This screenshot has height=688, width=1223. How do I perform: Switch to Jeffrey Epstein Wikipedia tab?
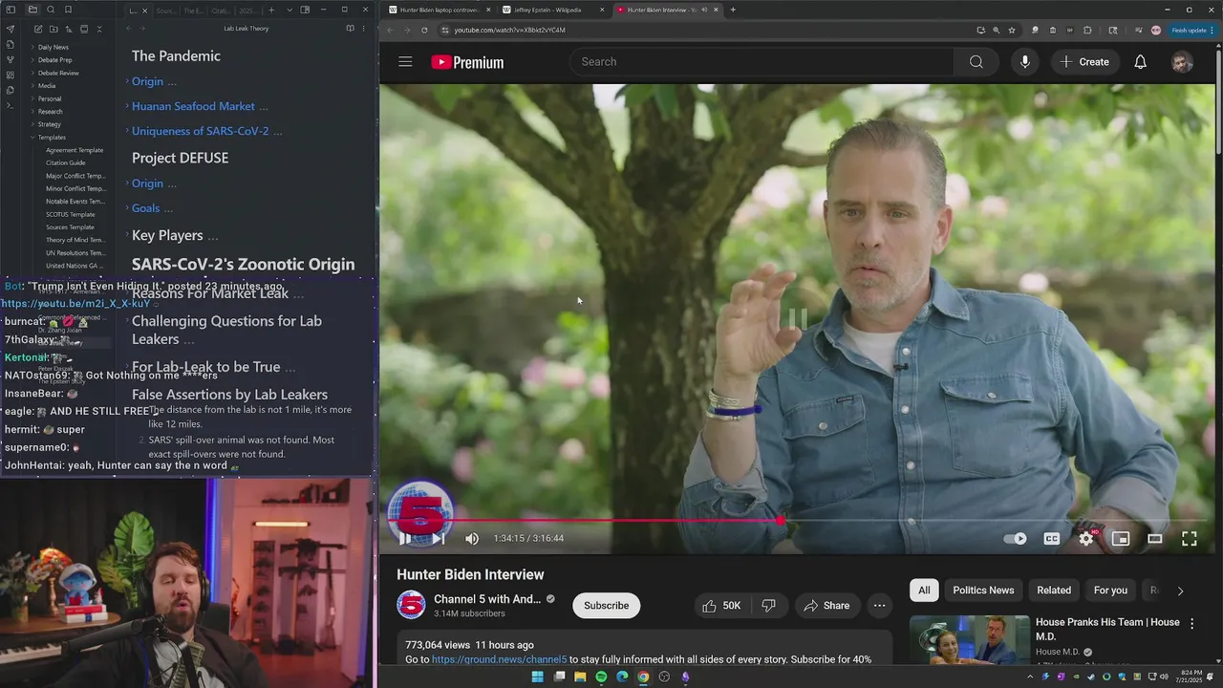554,10
